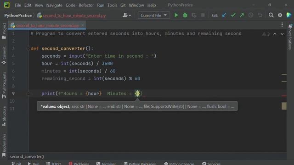Click the remaining_second variable on line 7
Image resolution: width=294 pixels, height=165 pixels.
point(63,78)
